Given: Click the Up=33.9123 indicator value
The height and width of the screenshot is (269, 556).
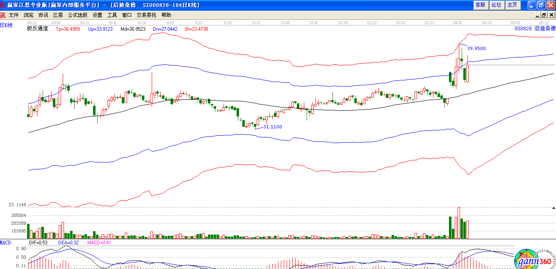Looking at the screenshot, I should (100, 29).
